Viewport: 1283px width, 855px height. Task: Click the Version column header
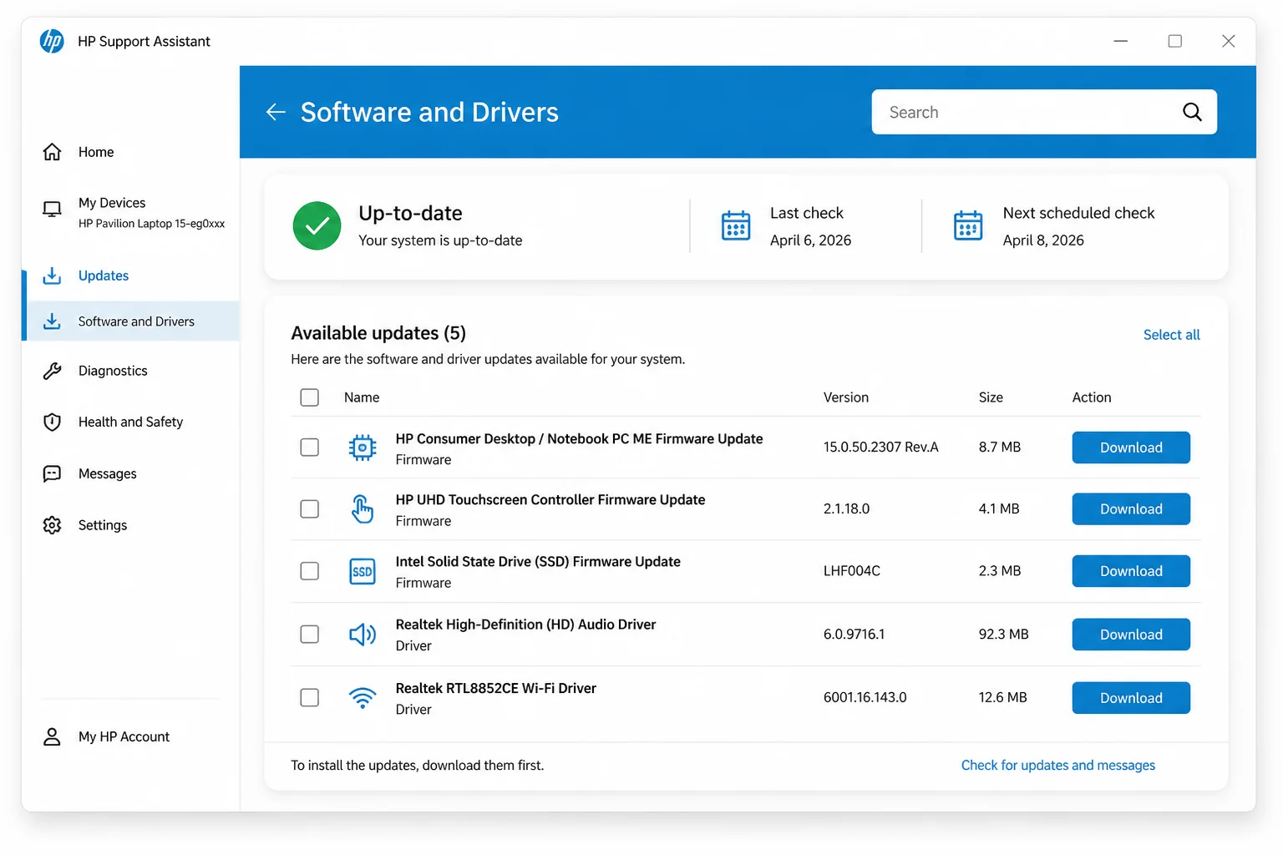click(x=846, y=397)
